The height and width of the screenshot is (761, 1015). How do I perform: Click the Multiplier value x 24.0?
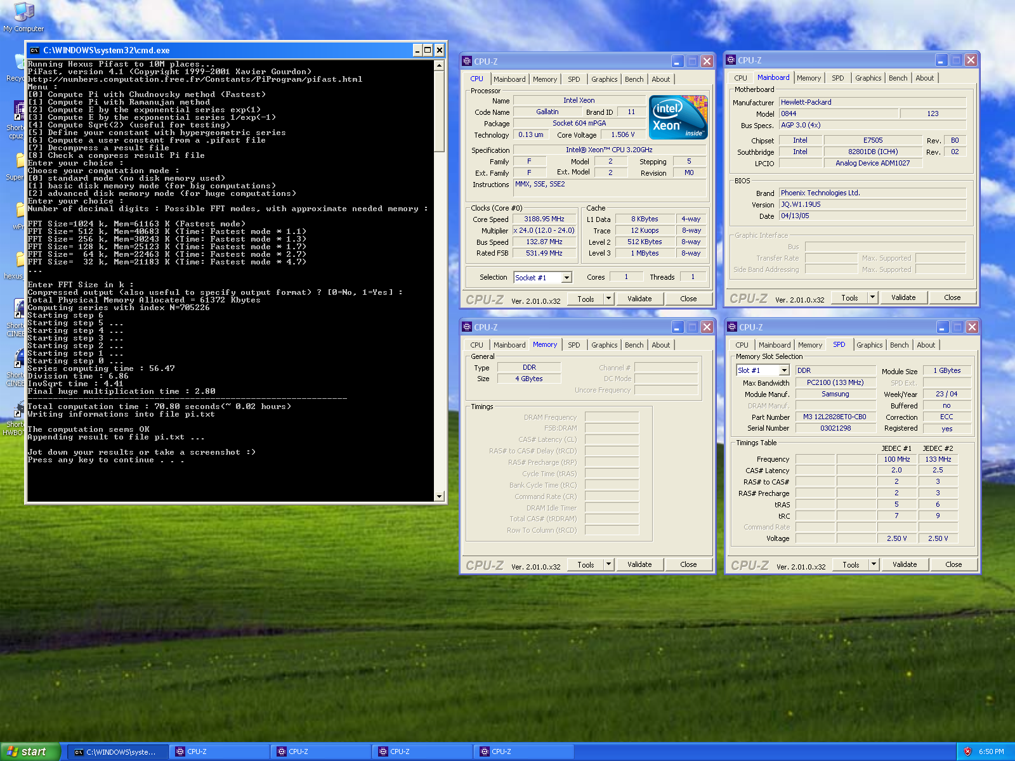pyautogui.click(x=544, y=230)
